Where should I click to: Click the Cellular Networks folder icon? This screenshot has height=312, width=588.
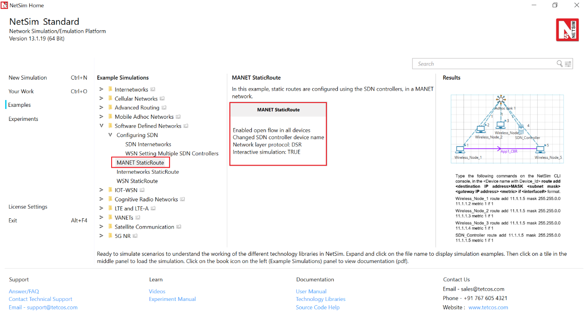click(x=110, y=99)
